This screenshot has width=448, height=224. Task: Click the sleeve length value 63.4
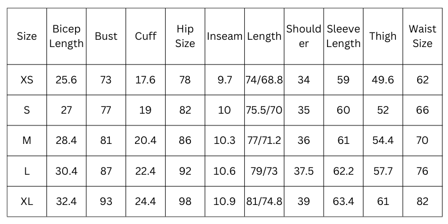(x=343, y=202)
